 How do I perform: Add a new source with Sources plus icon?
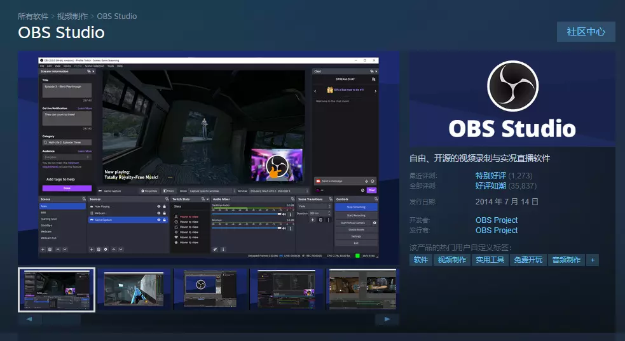pos(92,250)
